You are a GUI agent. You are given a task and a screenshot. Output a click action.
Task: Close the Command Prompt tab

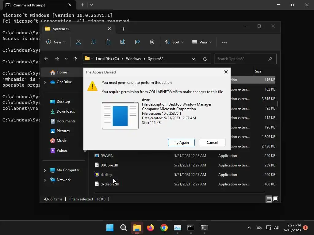pyautogui.click(x=70, y=5)
